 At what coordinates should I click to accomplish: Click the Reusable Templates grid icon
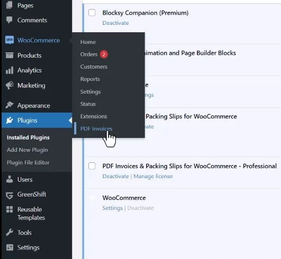[x=10, y=209]
